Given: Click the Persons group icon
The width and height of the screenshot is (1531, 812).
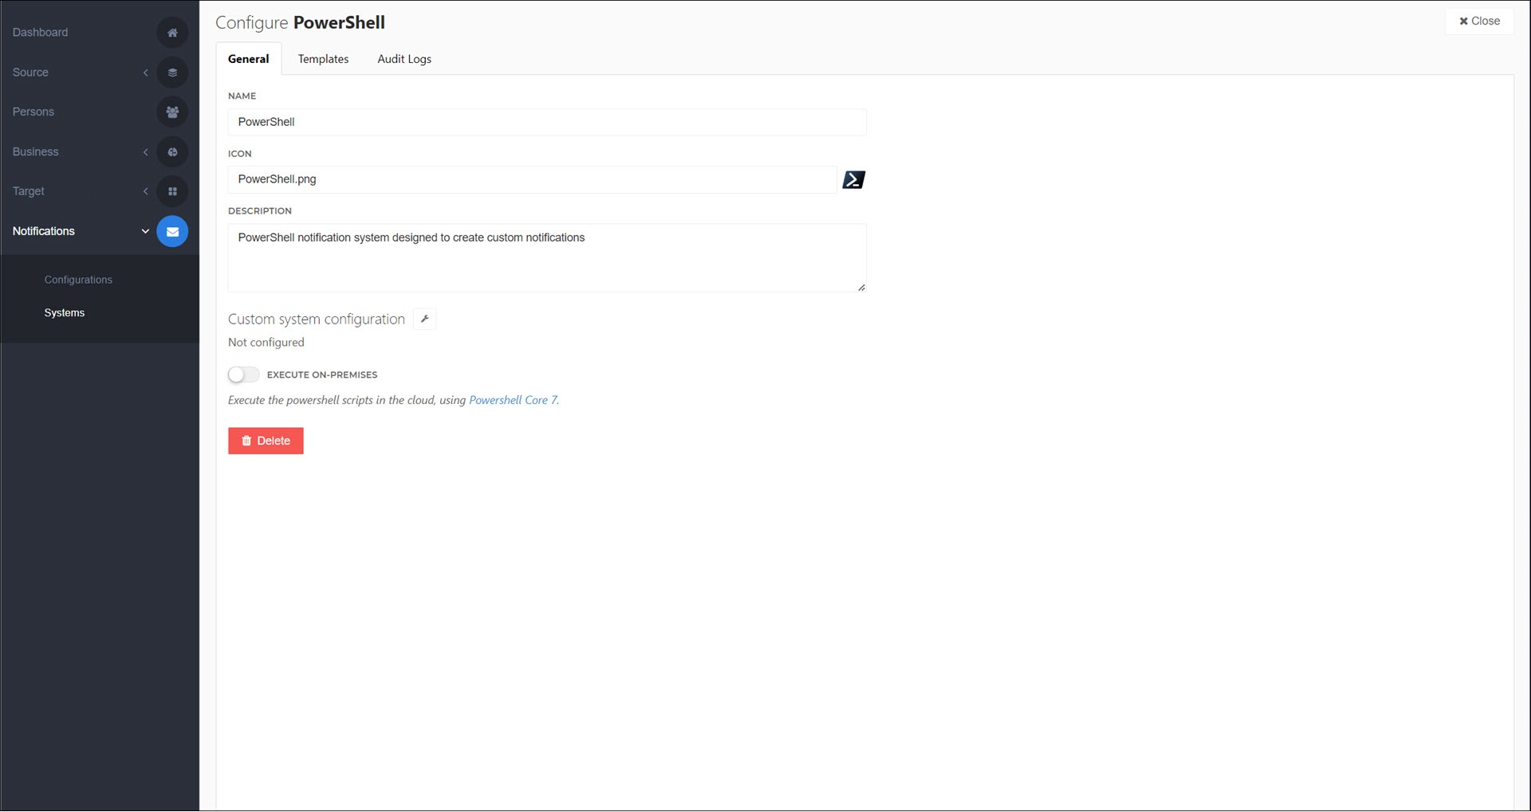Looking at the screenshot, I should tap(172, 112).
